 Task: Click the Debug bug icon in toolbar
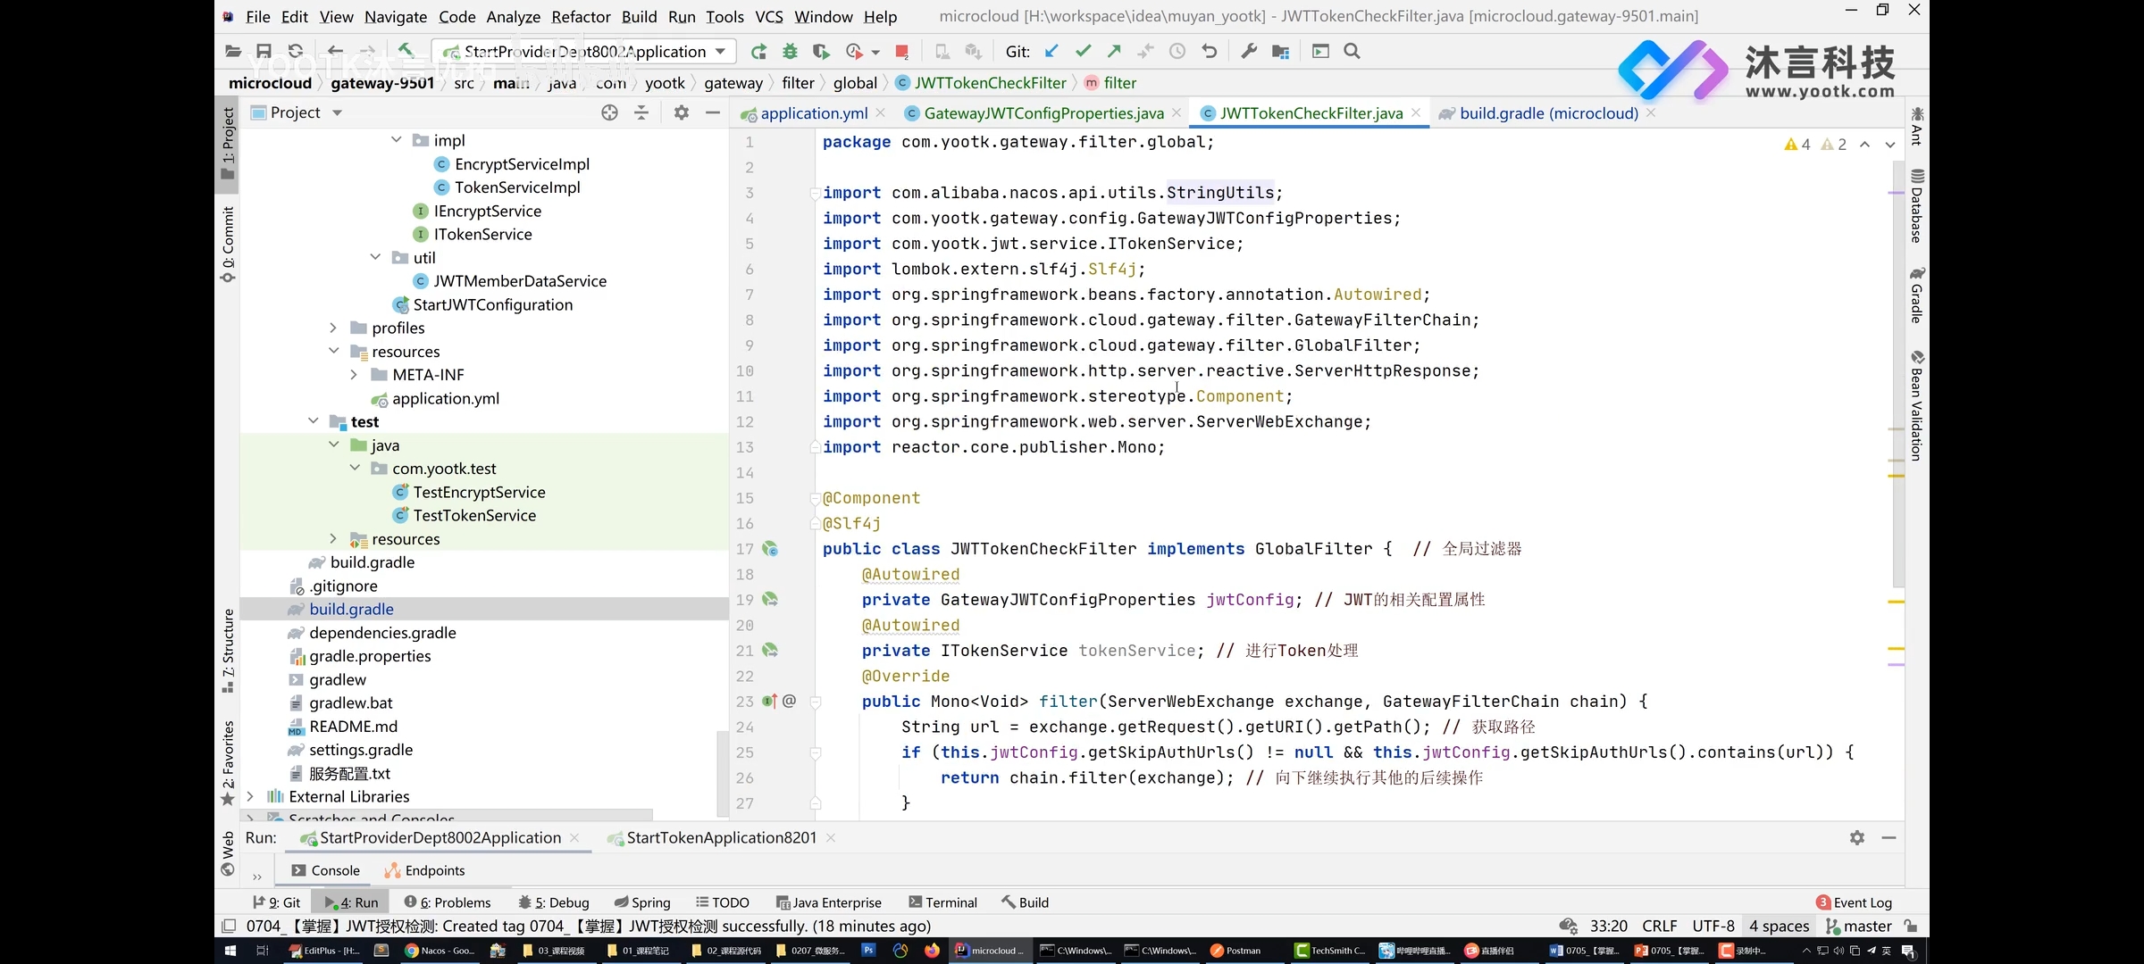[790, 52]
